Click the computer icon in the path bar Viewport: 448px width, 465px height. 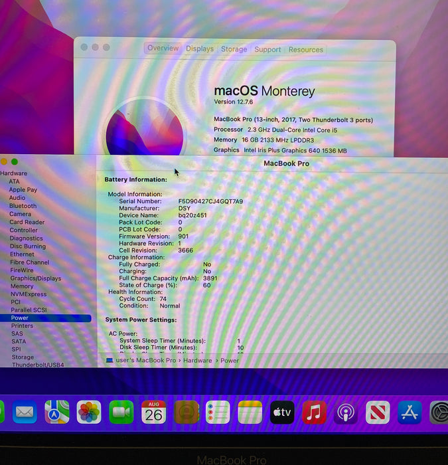pos(110,360)
